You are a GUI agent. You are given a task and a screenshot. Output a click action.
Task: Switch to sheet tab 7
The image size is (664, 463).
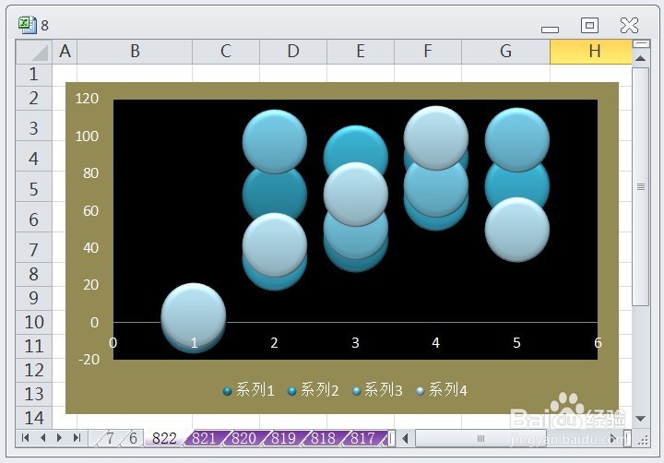click(110, 438)
